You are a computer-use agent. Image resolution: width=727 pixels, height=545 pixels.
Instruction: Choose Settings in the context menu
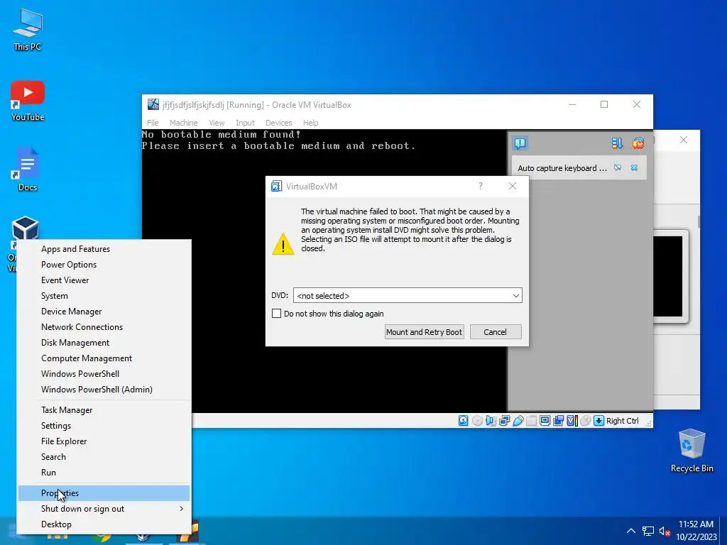104,426
